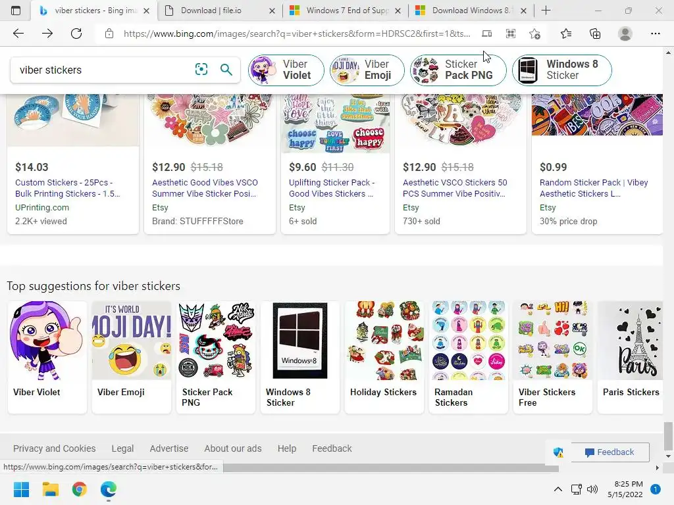Open Custom Stickers 25Pcs product link

pos(68,188)
